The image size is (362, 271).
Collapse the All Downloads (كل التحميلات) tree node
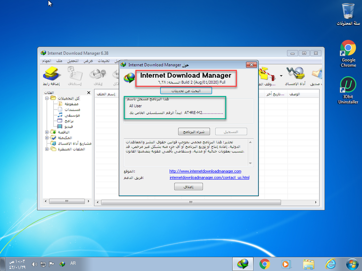point(47,98)
